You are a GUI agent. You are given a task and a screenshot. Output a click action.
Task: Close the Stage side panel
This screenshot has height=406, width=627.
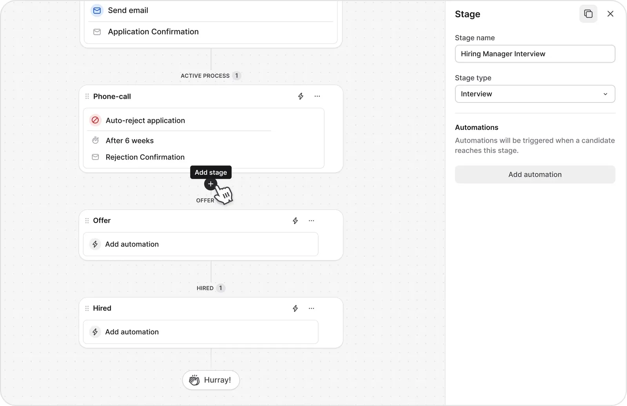click(610, 14)
